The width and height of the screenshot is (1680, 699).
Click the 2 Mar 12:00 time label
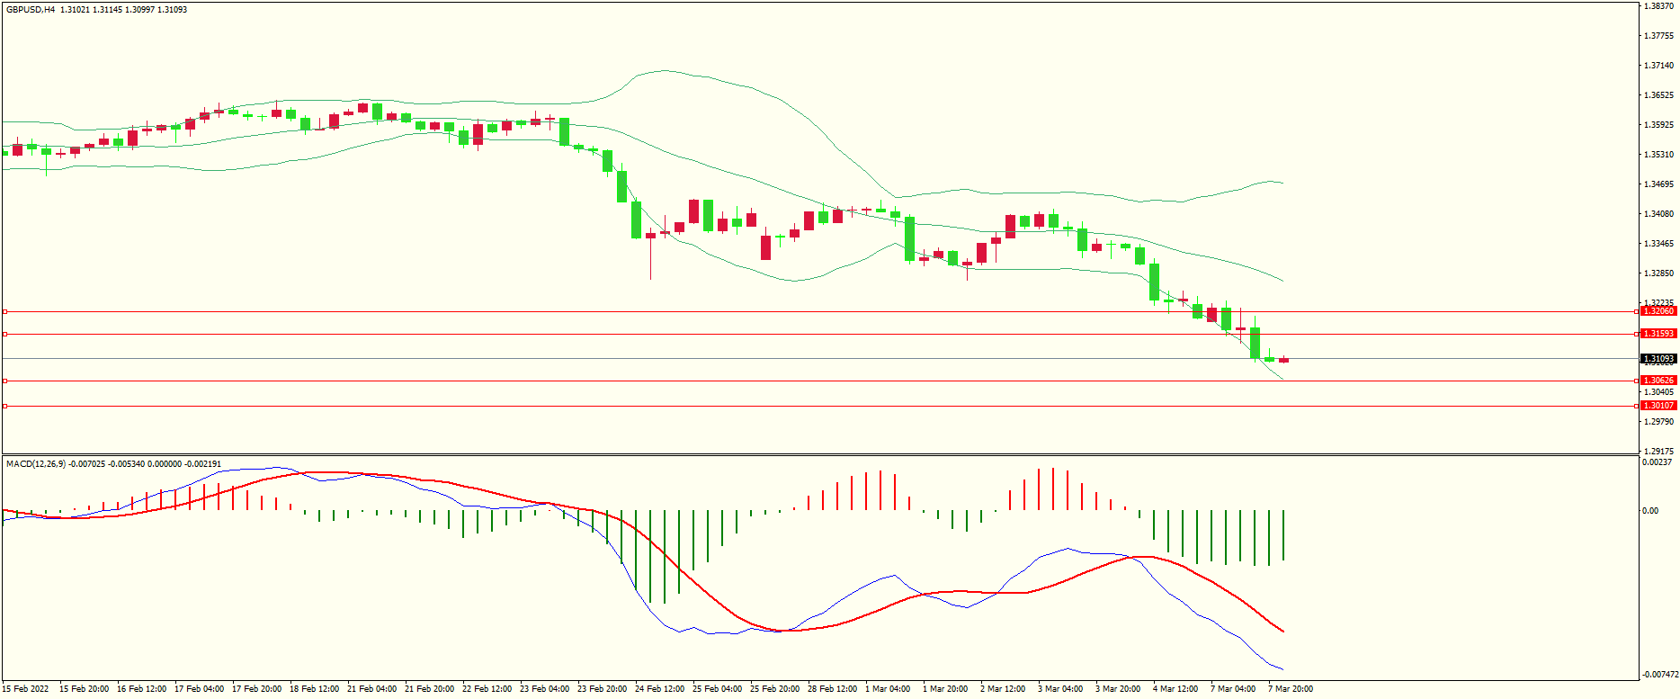click(x=1003, y=689)
